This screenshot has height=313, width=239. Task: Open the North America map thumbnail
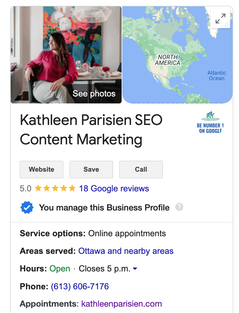(177, 55)
